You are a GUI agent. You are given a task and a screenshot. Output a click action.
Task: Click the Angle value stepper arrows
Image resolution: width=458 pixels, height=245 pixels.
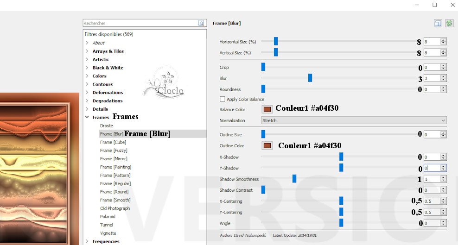[443, 223]
